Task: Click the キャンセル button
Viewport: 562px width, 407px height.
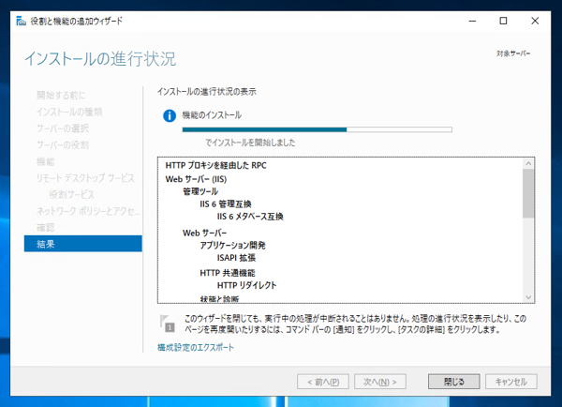Action: pos(511,382)
